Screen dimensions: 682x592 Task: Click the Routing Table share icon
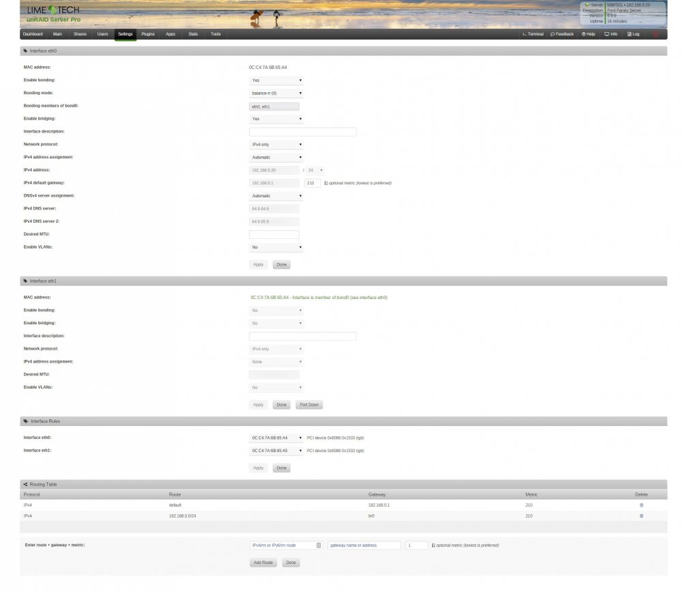coord(25,484)
